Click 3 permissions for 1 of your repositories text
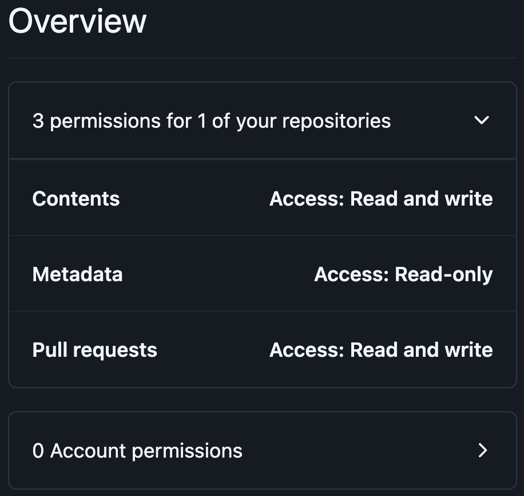Viewport: 524px width, 496px height. pyautogui.click(x=212, y=120)
